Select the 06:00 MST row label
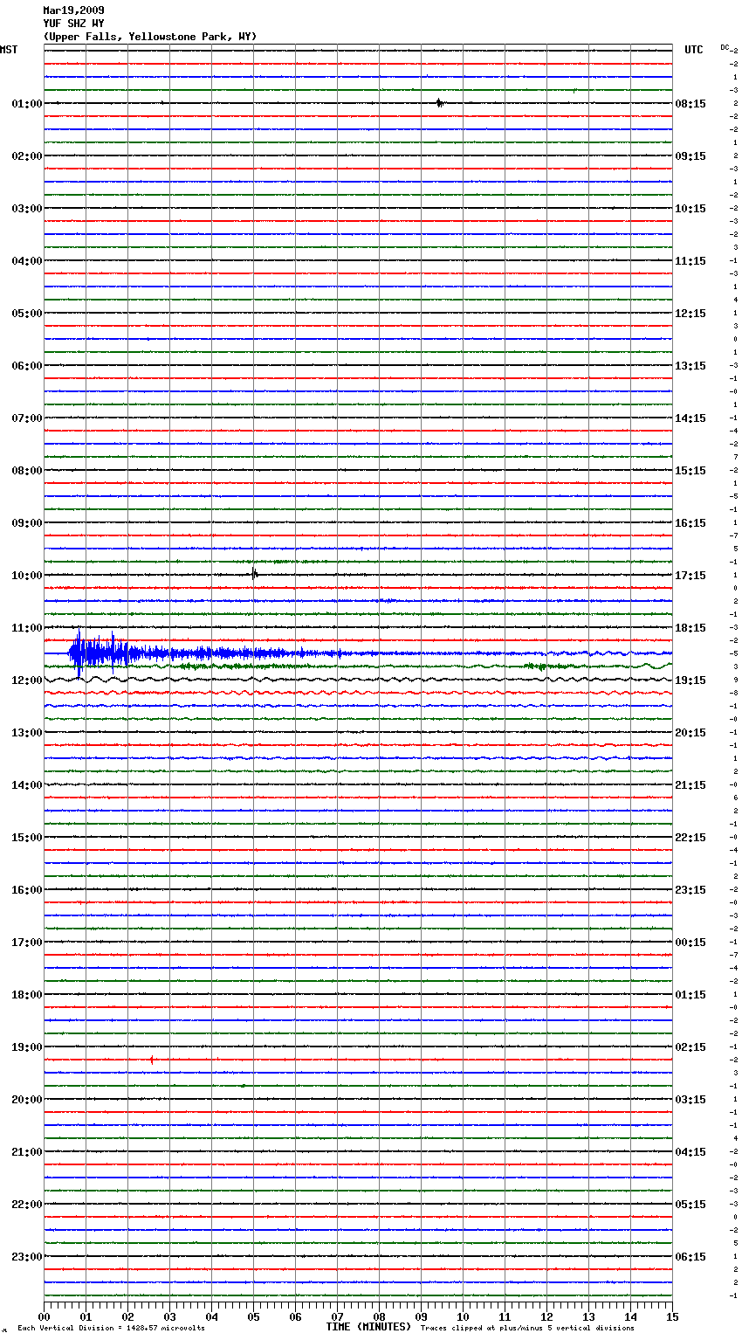This screenshot has height=1340, width=742. pos(27,366)
